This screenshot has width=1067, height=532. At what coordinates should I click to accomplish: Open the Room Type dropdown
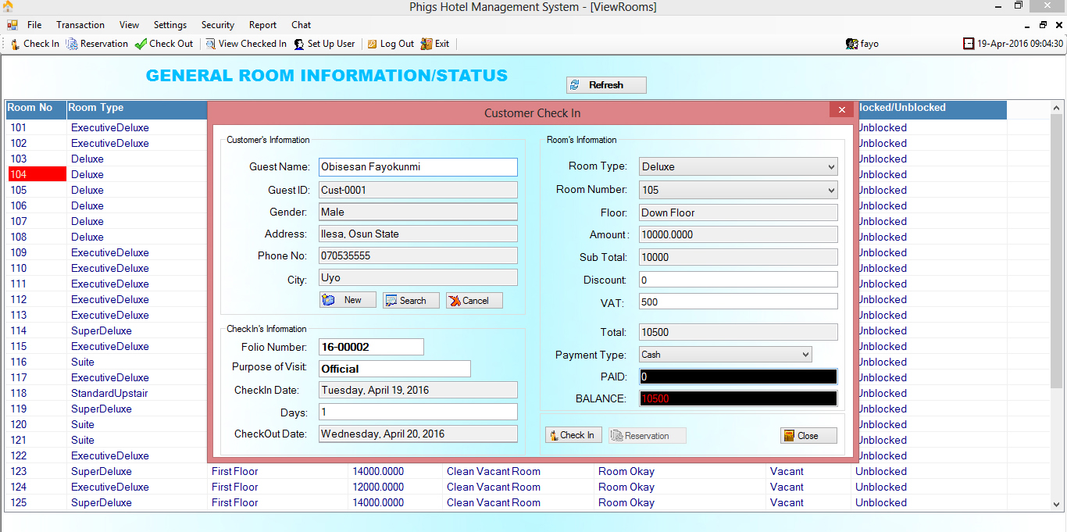point(830,166)
